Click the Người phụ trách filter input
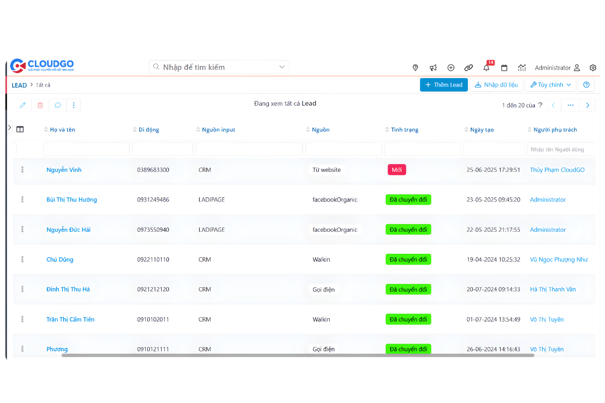The height and width of the screenshot is (403, 605). pyautogui.click(x=561, y=149)
